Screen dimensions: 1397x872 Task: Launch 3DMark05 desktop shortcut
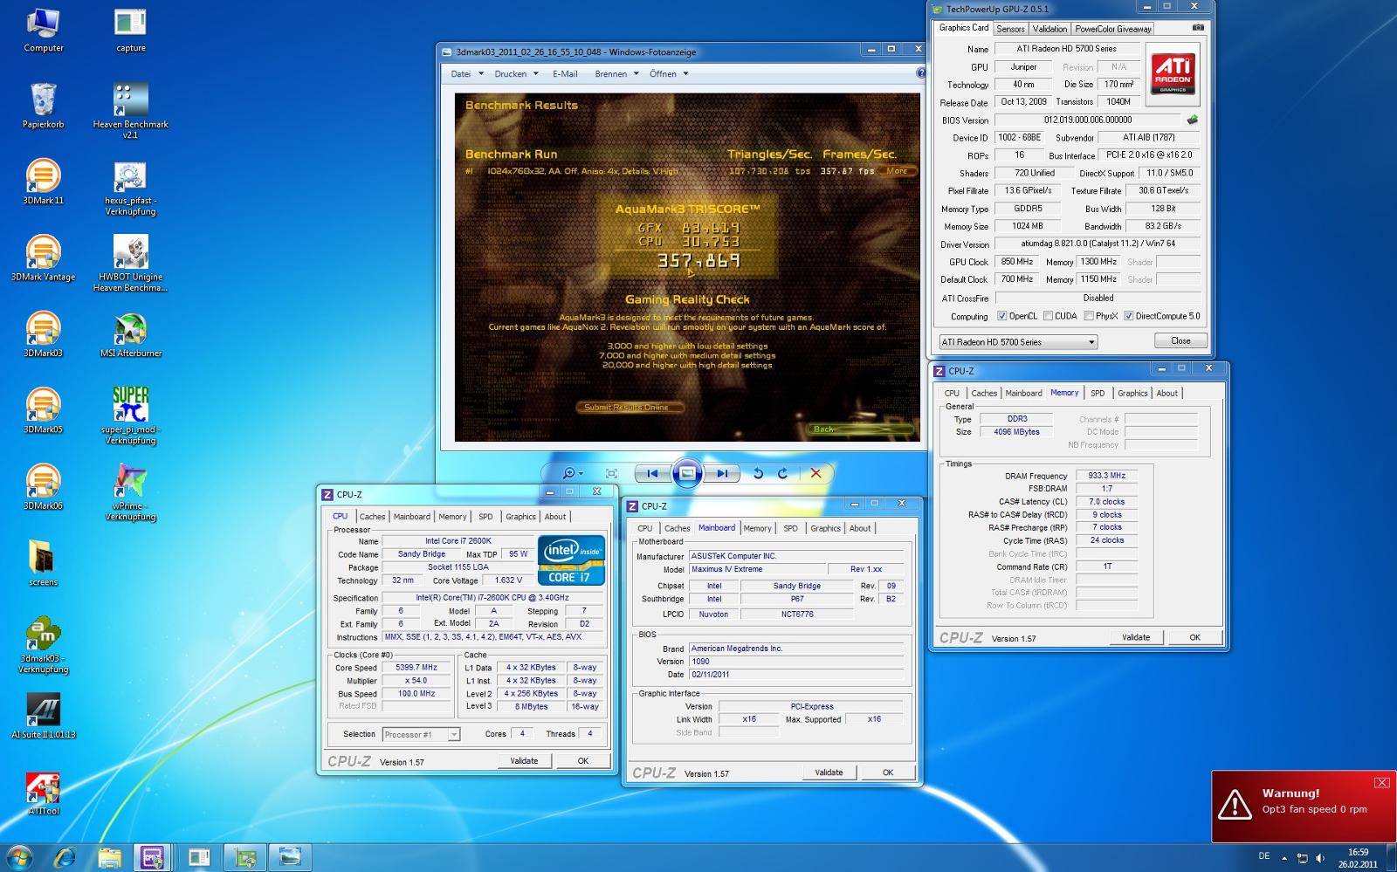pos(43,410)
